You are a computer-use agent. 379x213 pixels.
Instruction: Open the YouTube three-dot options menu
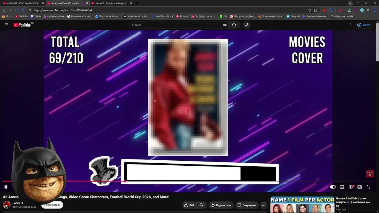pyautogui.click(x=350, y=25)
